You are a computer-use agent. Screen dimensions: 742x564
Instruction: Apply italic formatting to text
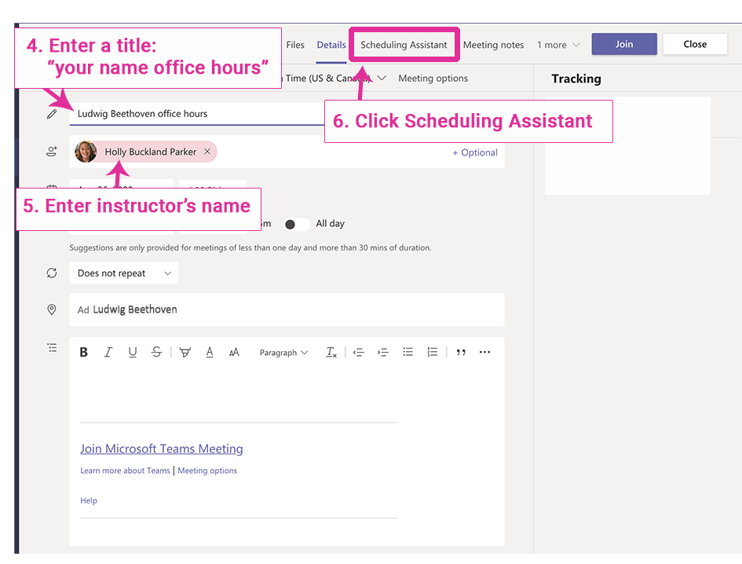point(108,353)
